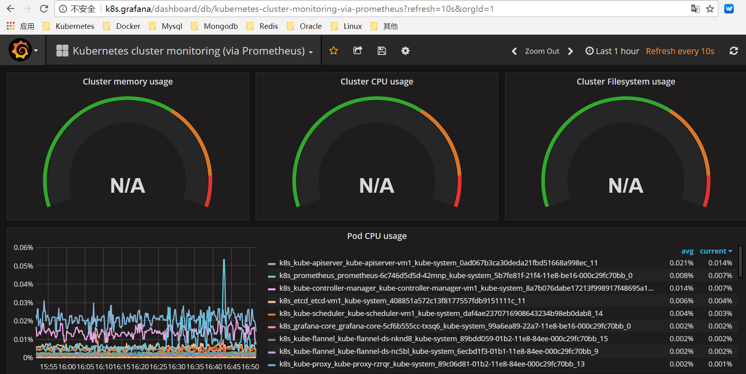This screenshot has height=374, width=746.
Task: Save the dashboard with the floppy icon
Action: (382, 51)
